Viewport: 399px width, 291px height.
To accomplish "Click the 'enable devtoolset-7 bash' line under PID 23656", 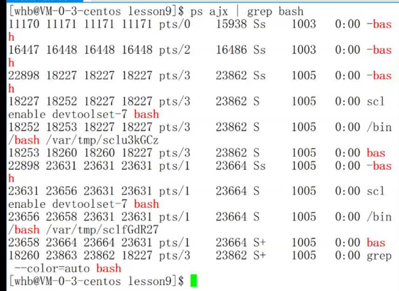I will pyautogui.click(x=83, y=204).
